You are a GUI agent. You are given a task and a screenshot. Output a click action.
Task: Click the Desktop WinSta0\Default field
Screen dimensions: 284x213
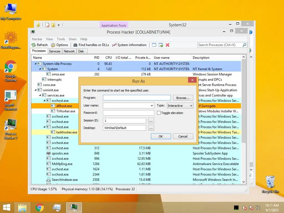tap(125, 128)
